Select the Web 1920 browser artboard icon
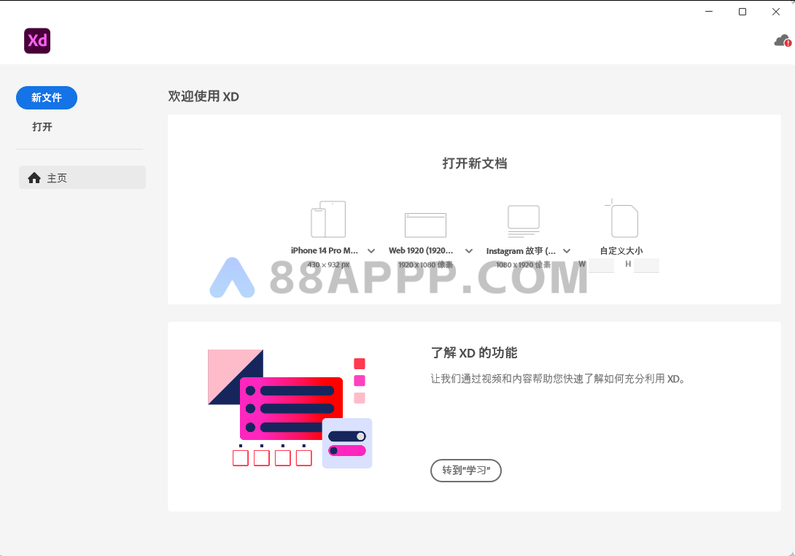 tap(425, 225)
